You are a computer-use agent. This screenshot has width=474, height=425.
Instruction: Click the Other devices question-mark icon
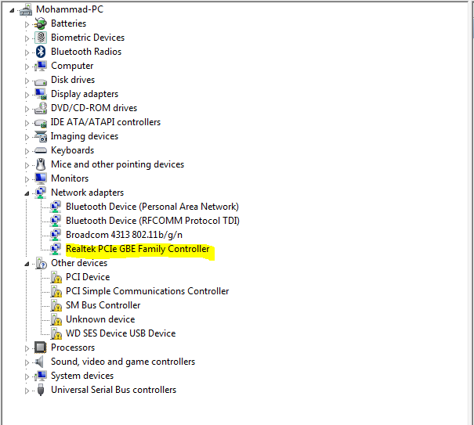point(41,263)
